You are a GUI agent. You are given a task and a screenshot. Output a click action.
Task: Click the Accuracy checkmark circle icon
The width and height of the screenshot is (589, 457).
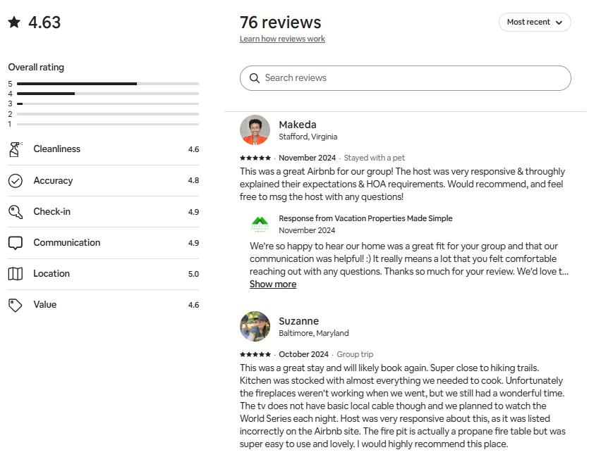click(16, 181)
